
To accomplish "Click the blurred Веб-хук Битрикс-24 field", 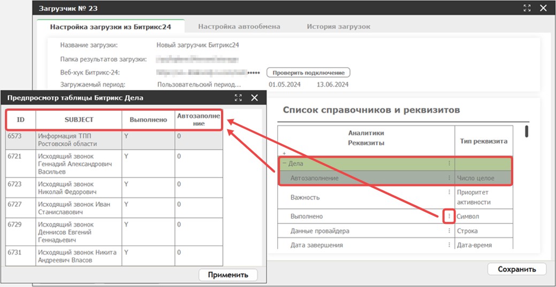I will pos(209,73).
